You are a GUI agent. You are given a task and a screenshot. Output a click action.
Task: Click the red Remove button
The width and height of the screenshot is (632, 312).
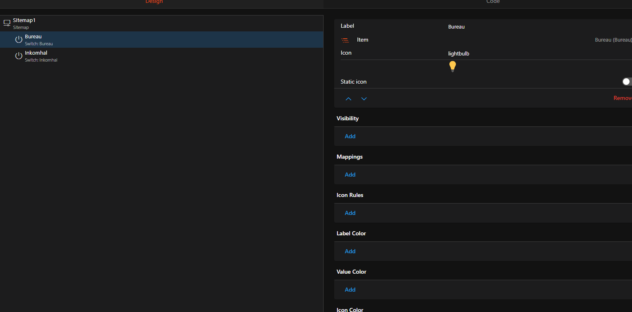point(623,98)
